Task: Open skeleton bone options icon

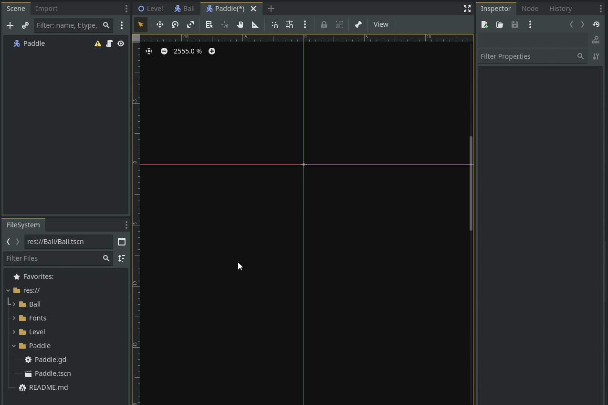Action: (358, 24)
